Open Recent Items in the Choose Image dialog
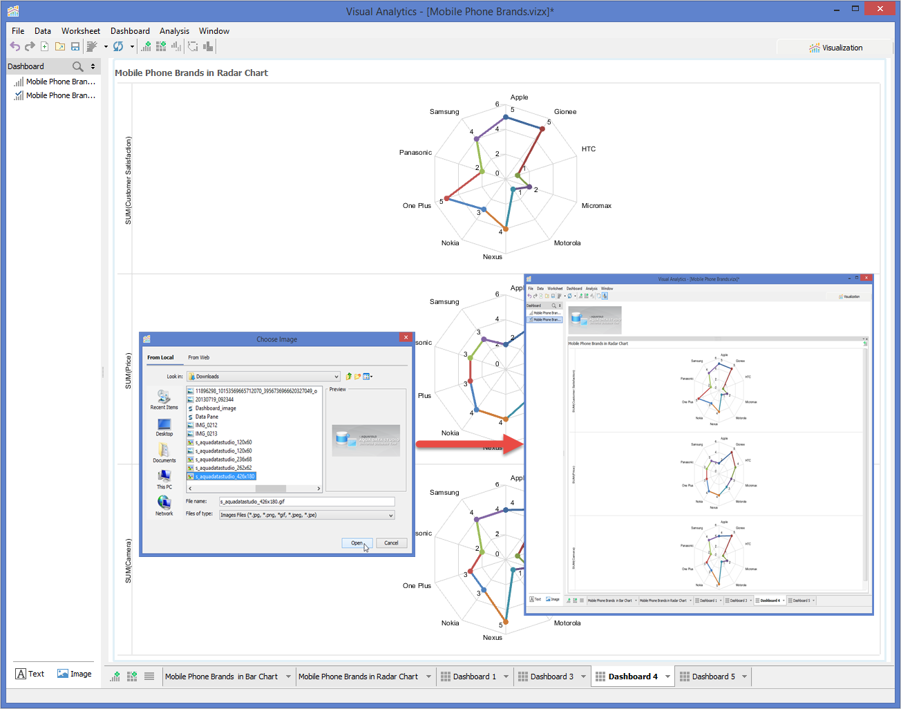Screen dimensions: 901x709 (164, 400)
